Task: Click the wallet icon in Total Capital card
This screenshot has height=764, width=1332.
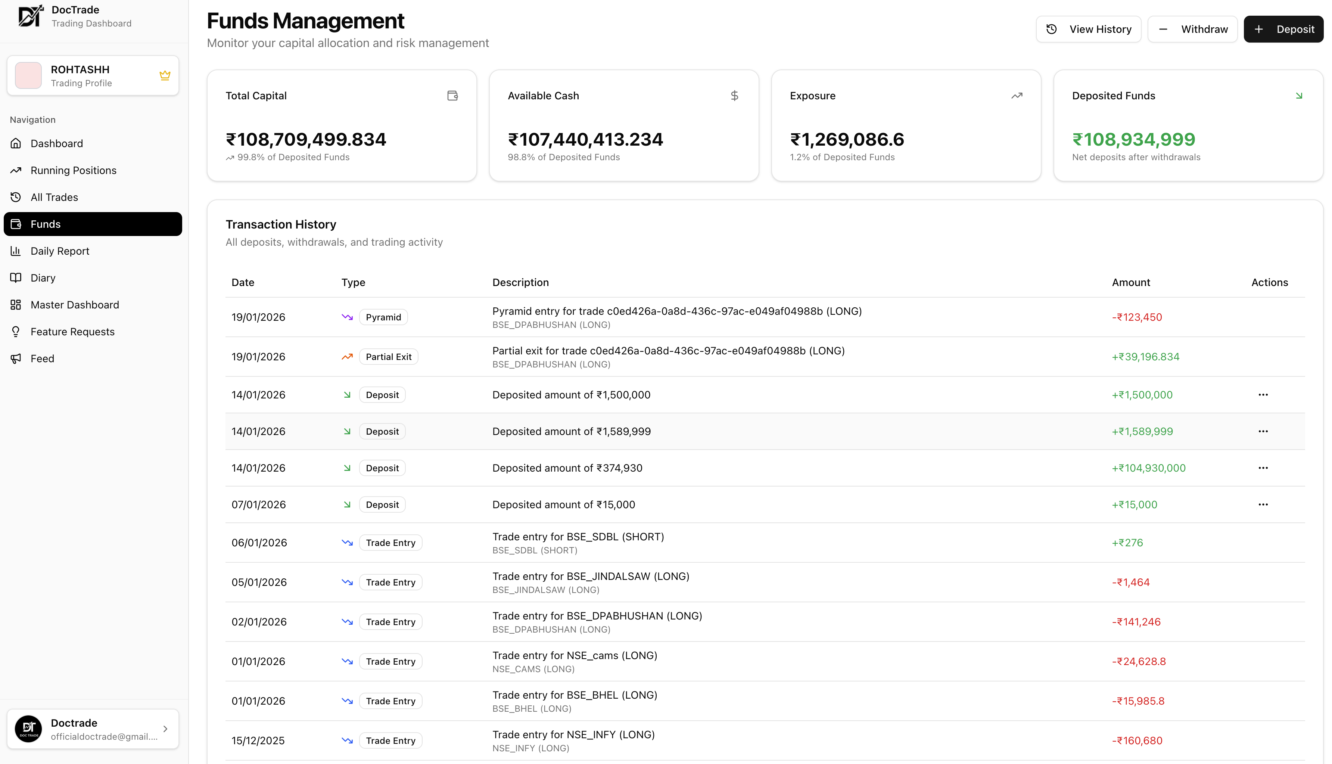Action: point(452,96)
